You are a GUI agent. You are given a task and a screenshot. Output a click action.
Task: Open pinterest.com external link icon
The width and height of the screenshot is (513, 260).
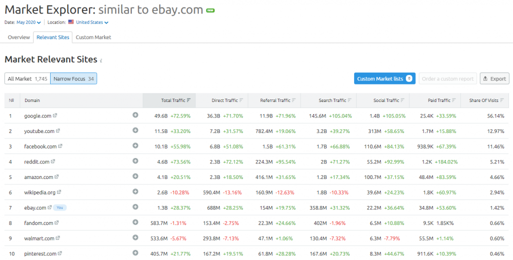[x=60, y=253]
